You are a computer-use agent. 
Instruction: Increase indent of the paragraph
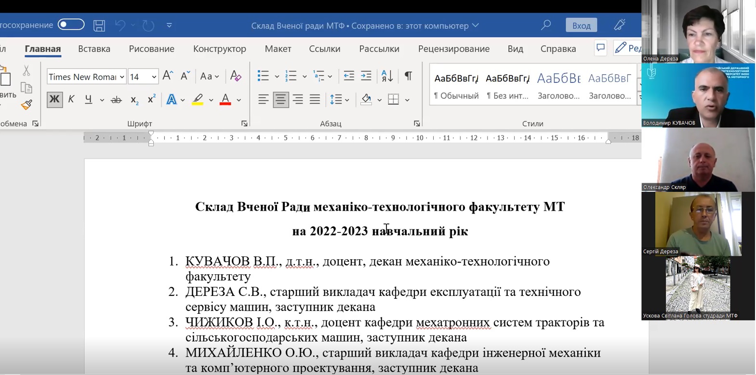point(366,76)
